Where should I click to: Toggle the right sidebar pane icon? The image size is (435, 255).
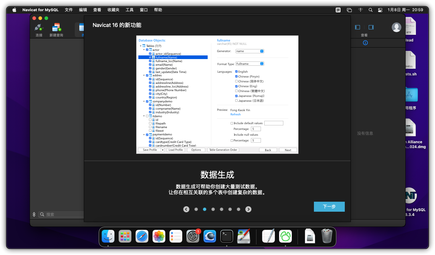pos(371,27)
